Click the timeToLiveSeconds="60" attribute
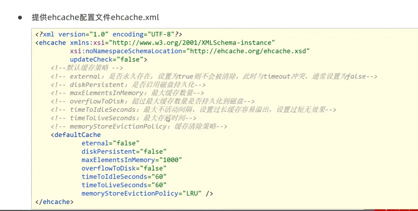This screenshot has height=211, width=418. point(124,185)
